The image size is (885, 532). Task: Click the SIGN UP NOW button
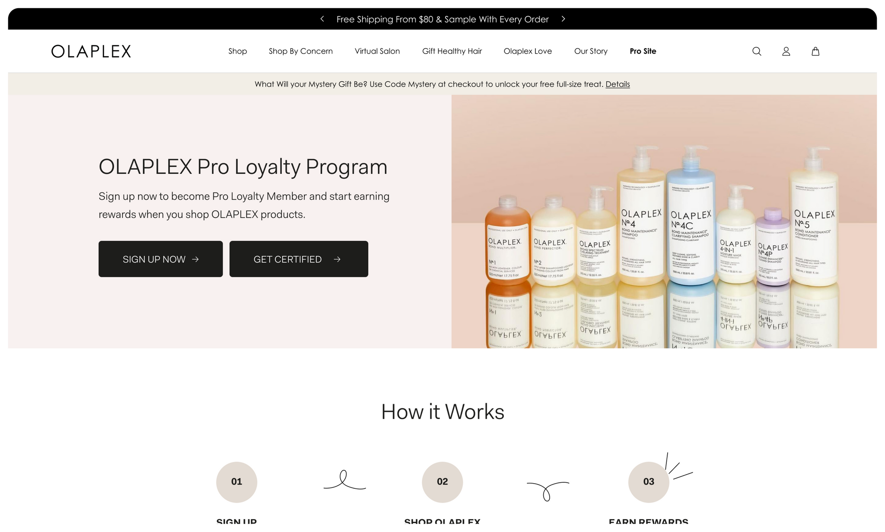point(161,259)
